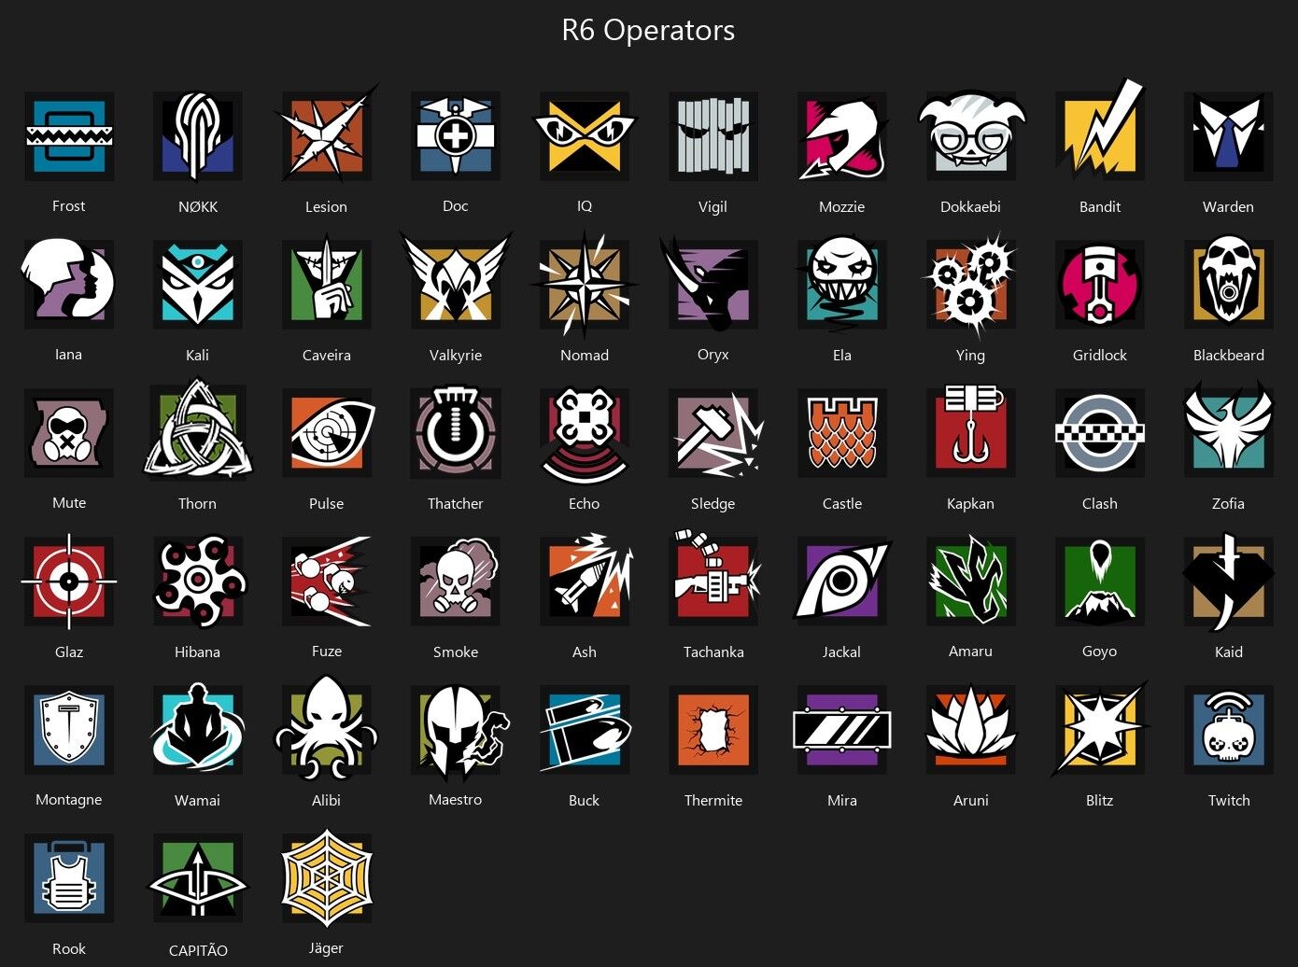Click the R6 Operators title
This screenshot has width=1298, height=967.
point(648,30)
